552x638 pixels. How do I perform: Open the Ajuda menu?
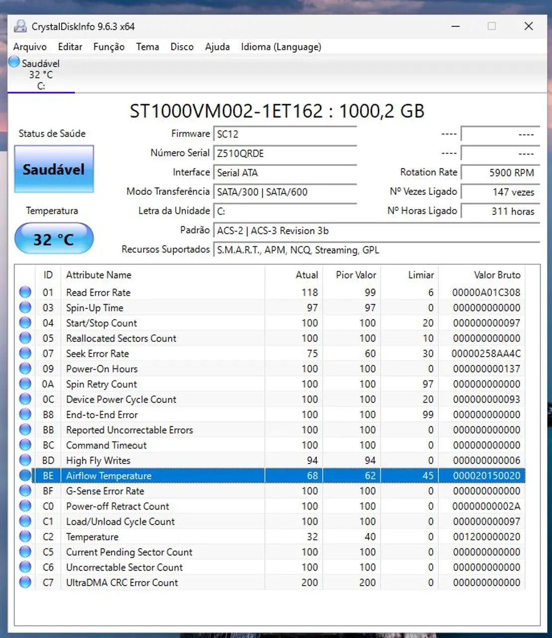click(x=217, y=47)
